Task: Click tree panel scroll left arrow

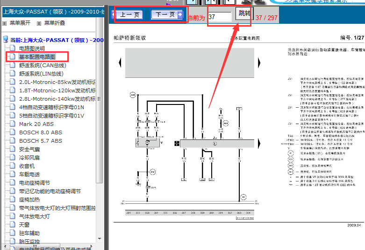Action: click(x=5, y=246)
